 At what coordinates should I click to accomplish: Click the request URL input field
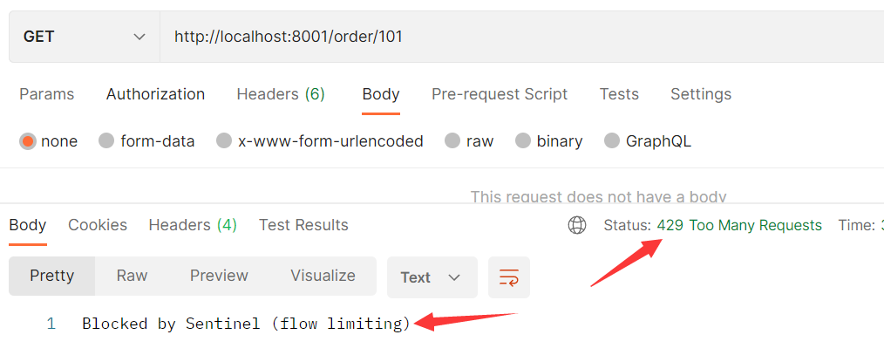click(521, 37)
